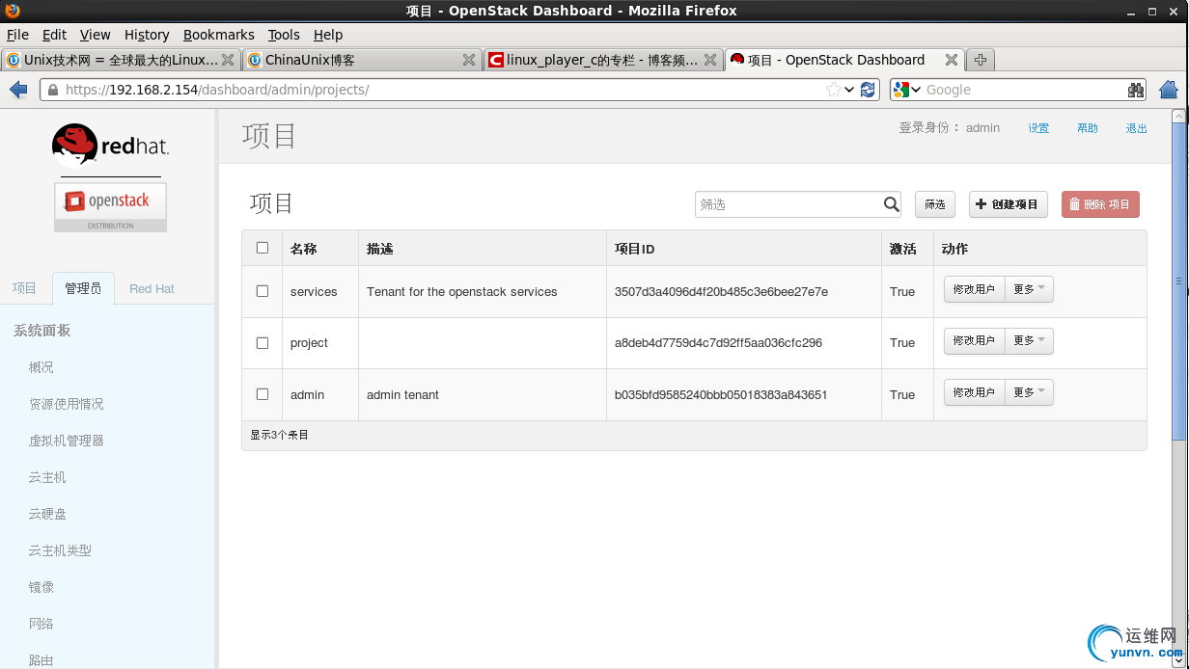Open the Tools menu
This screenshot has height=669, width=1189.
(x=284, y=35)
